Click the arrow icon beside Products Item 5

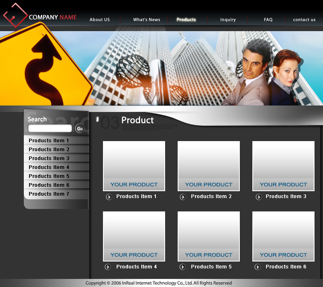[x=182, y=267]
